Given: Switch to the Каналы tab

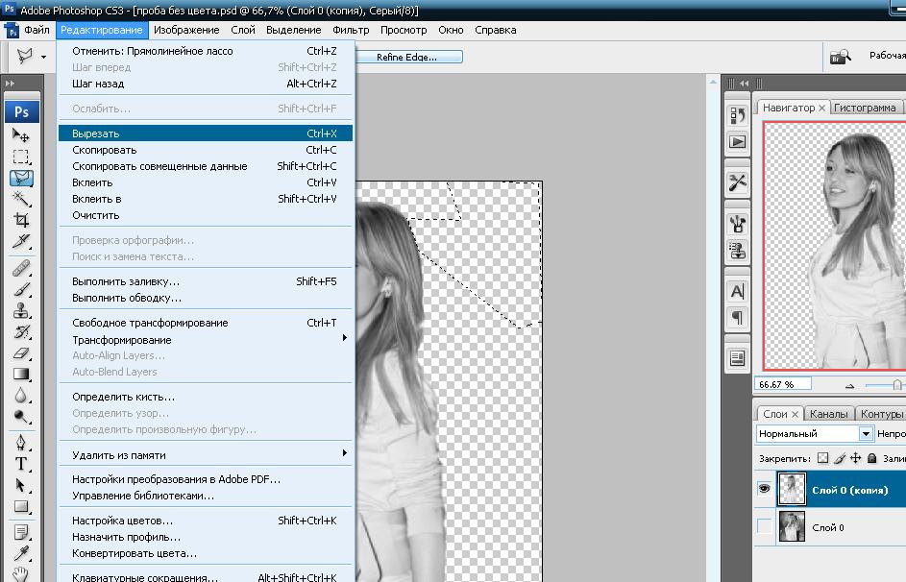Looking at the screenshot, I should (828, 414).
